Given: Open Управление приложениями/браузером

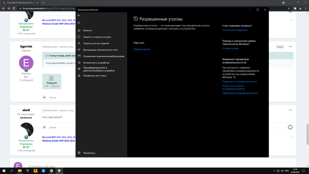Looking at the screenshot, I should 104,56.
